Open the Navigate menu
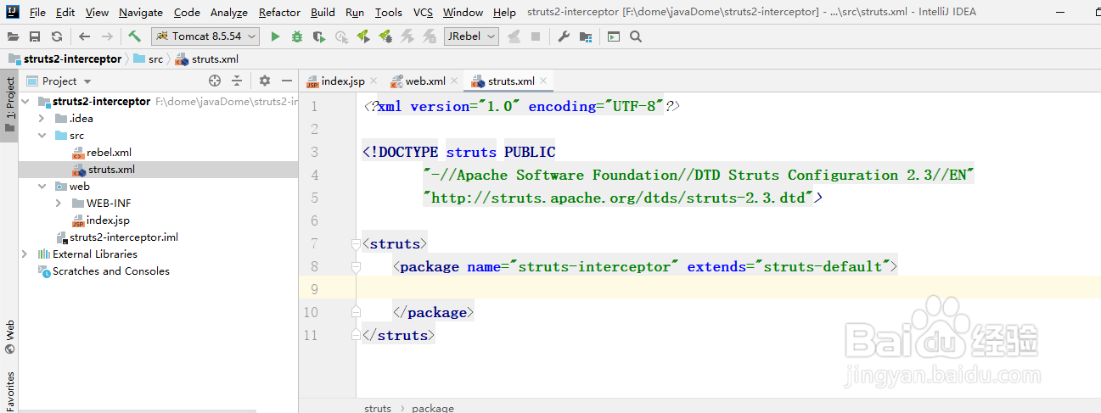This screenshot has width=1101, height=413. click(x=141, y=12)
